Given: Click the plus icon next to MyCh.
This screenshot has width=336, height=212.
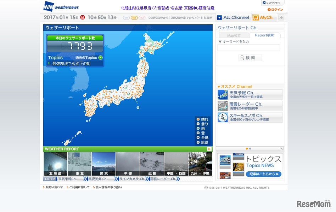Looking at the screenshot, I should pyautogui.click(x=281, y=17).
